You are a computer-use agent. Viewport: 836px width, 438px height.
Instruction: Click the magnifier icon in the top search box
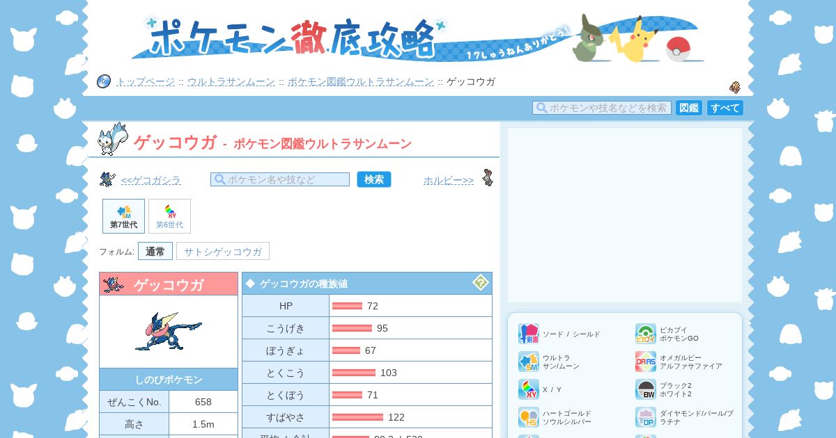(x=541, y=108)
